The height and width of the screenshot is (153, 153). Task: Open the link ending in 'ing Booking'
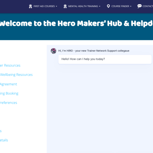(x=9, y=93)
